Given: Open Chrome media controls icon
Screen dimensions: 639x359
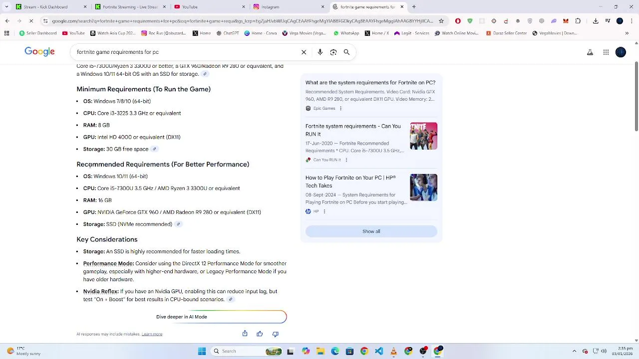Looking at the screenshot, I should pyautogui.click(x=608, y=21).
